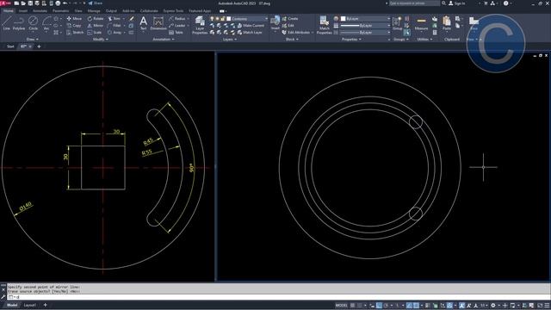Click the Leader tool
The height and width of the screenshot is (310, 551).
177,25
